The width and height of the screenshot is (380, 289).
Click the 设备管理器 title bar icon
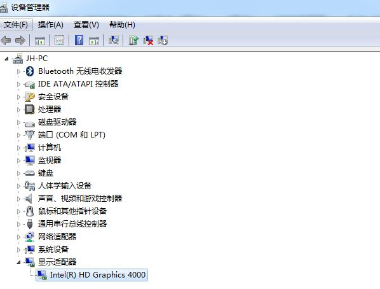tap(4, 7)
